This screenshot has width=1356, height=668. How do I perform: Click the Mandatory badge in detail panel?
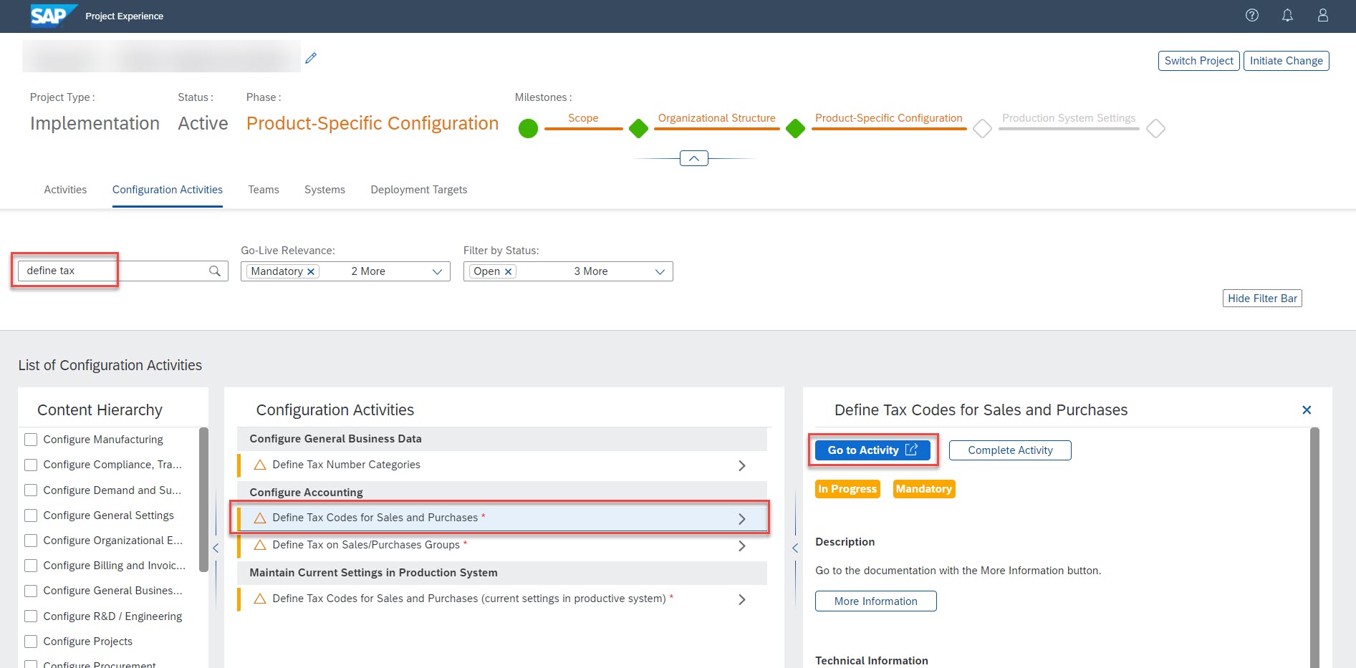click(924, 489)
